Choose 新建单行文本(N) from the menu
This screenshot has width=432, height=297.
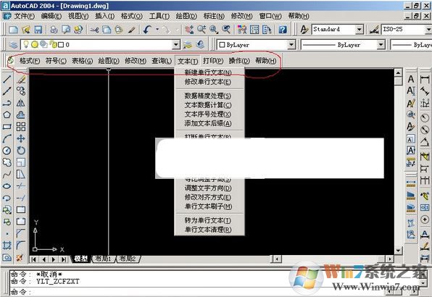coord(208,72)
